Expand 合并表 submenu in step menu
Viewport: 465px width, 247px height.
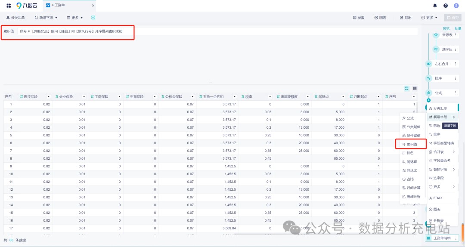pos(442,152)
